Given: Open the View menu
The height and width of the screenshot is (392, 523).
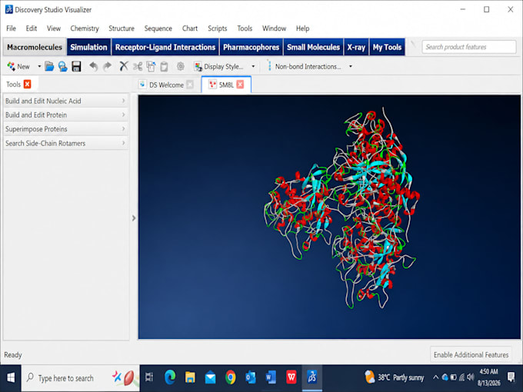Looking at the screenshot, I should coord(54,28).
